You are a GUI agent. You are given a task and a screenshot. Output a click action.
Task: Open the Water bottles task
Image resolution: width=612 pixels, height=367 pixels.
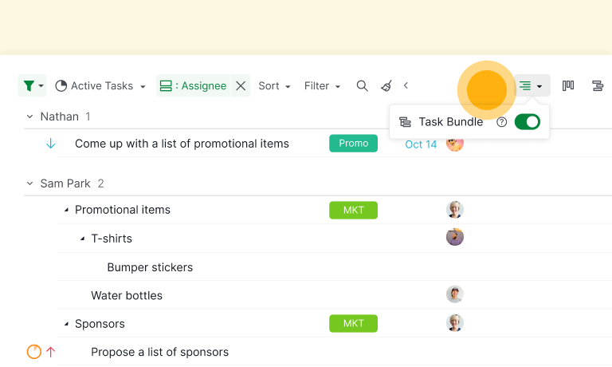coord(127,295)
